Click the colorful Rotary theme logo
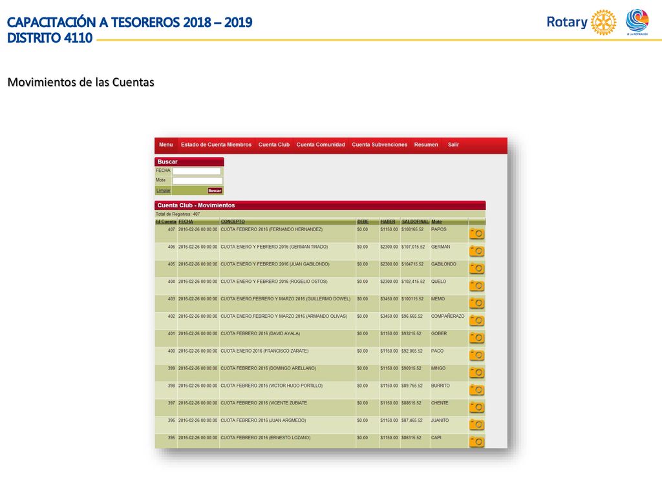Screen dimensions: 662x496 (x=637, y=21)
